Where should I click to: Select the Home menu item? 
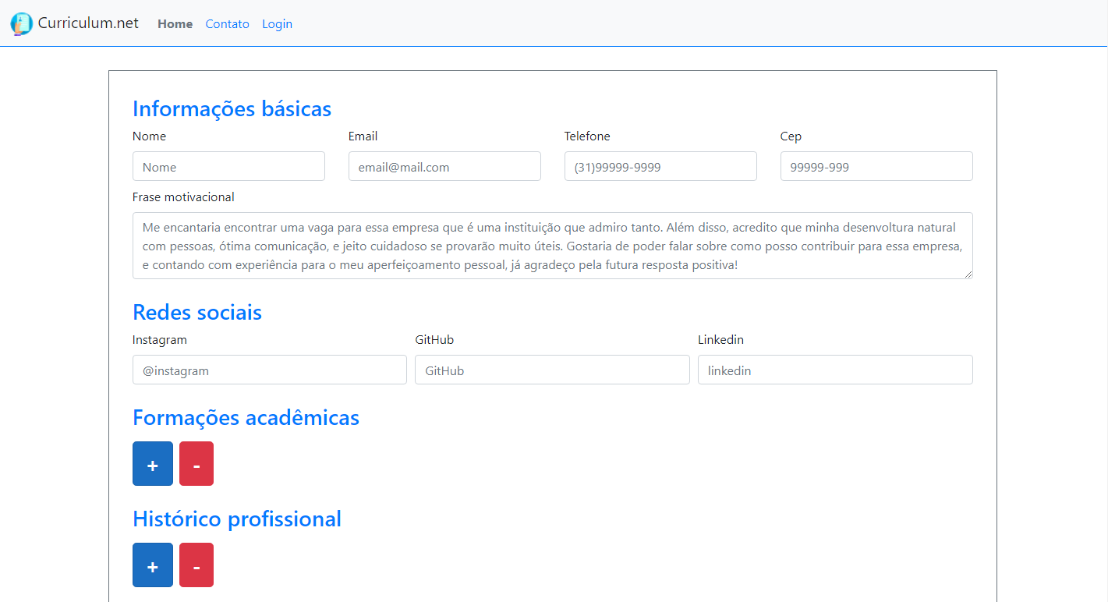tap(175, 24)
